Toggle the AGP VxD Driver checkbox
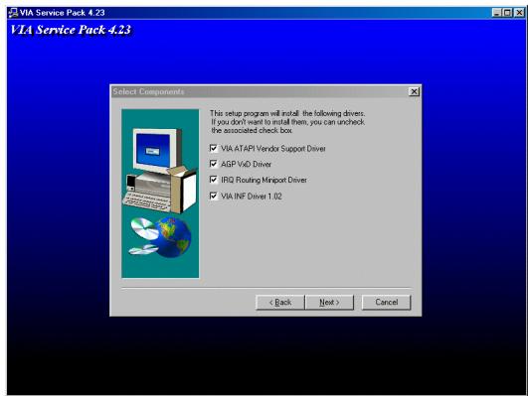 [214, 164]
